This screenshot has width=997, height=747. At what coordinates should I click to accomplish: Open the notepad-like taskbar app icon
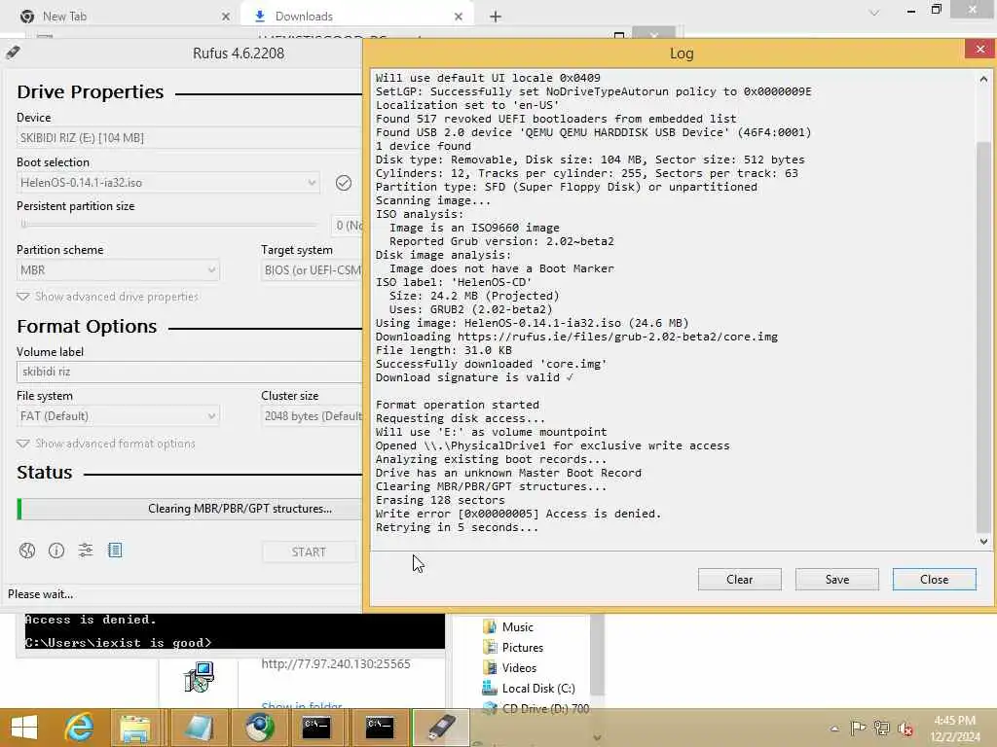coord(199,728)
